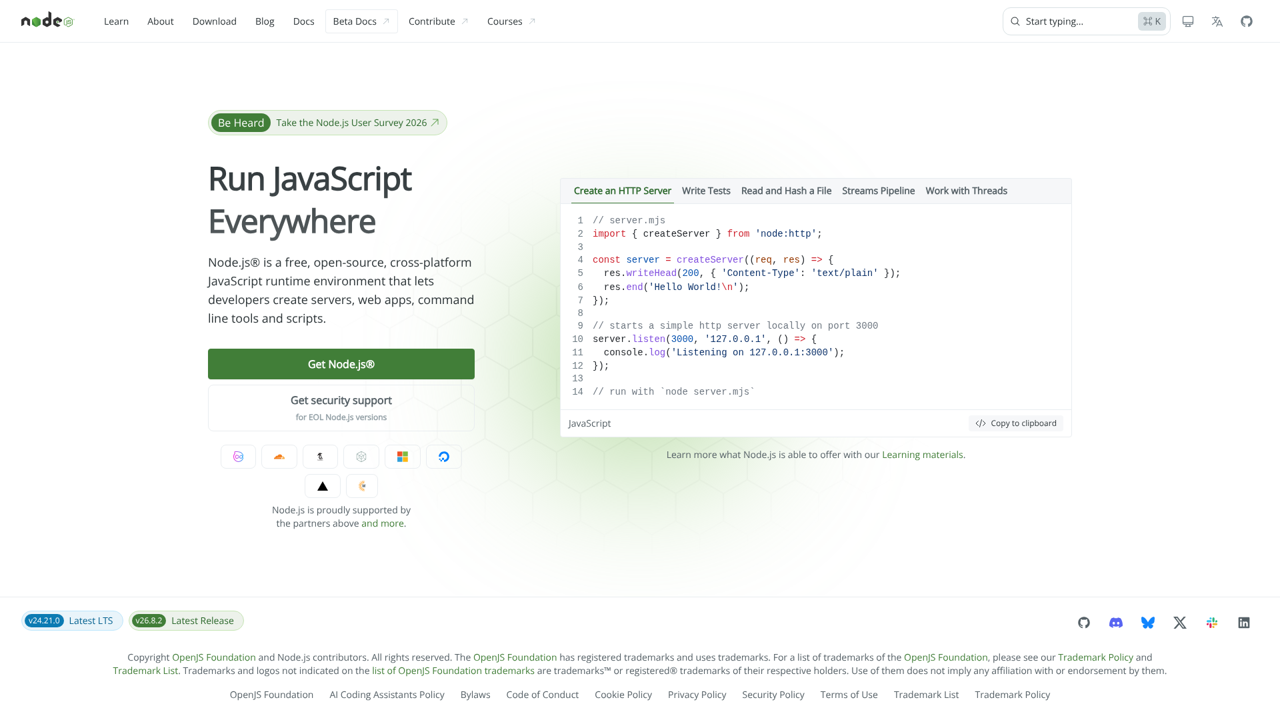Open the Cookie Policy link
Image resolution: width=1280 pixels, height=720 pixels.
(x=623, y=695)
